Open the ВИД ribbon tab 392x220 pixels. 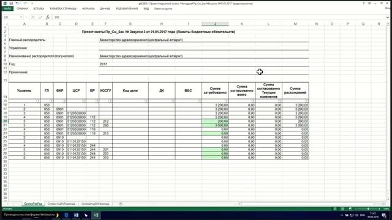[x=146, y=9]
